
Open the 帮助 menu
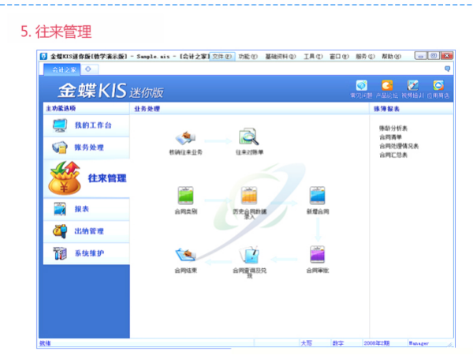(391, 57)
